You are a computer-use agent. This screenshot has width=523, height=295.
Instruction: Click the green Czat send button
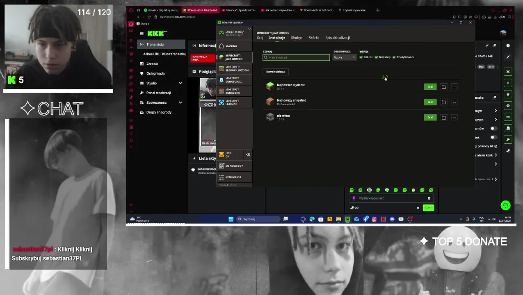(428, 208)
